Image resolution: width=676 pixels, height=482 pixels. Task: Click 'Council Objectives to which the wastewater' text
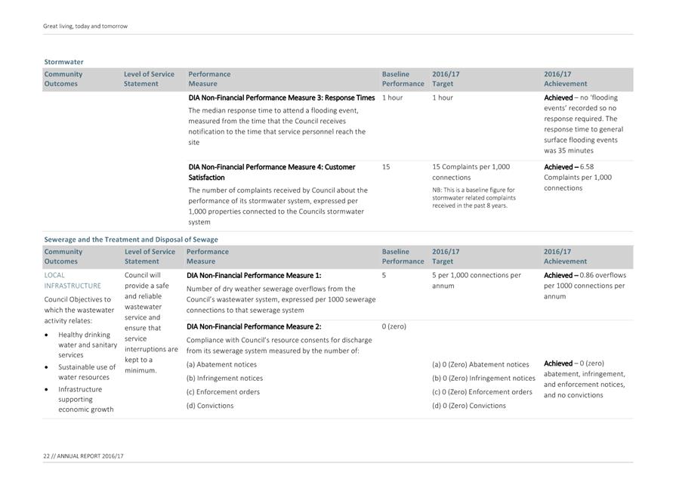click(x=79, y=311)
